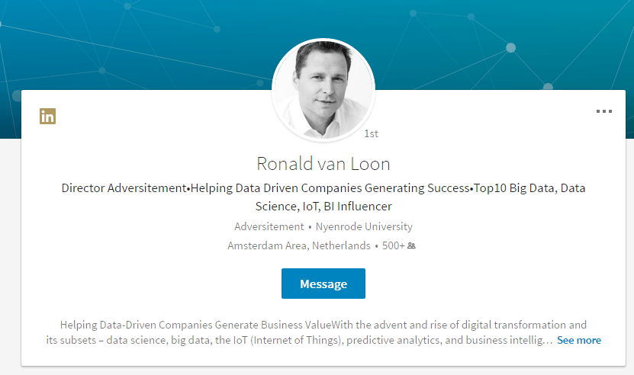Click the Science, IoT, BI Influencer line
The image size is (634, 375).
coord(323,206)
